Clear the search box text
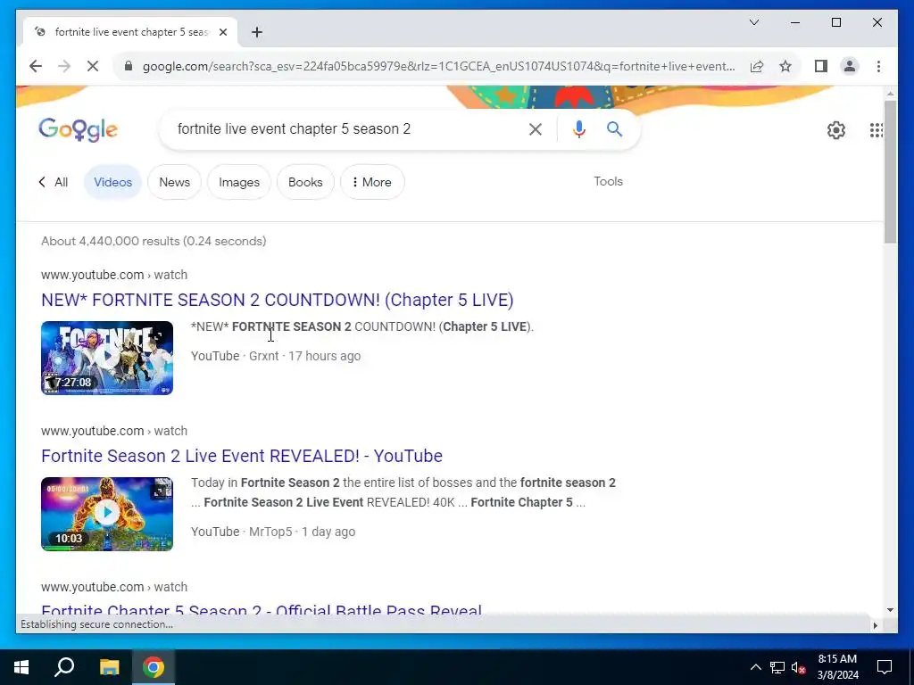914x685 pixels. tap(536, 129)
